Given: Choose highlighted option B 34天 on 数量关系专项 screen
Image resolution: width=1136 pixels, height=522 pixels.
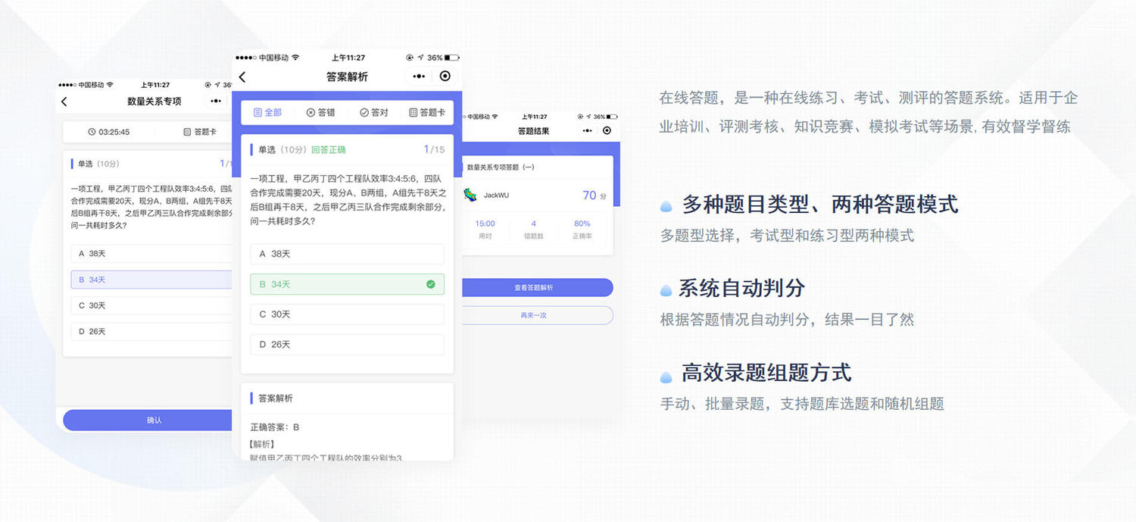Looking at the screenshot, I should pyautogui.click(x=151, y=280).
